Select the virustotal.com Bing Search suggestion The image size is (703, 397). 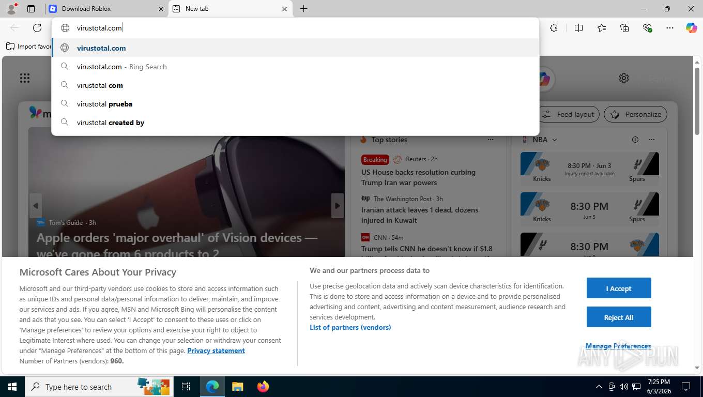pos(295,67)
